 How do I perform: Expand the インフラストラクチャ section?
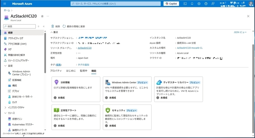click(x=5, y=107)
